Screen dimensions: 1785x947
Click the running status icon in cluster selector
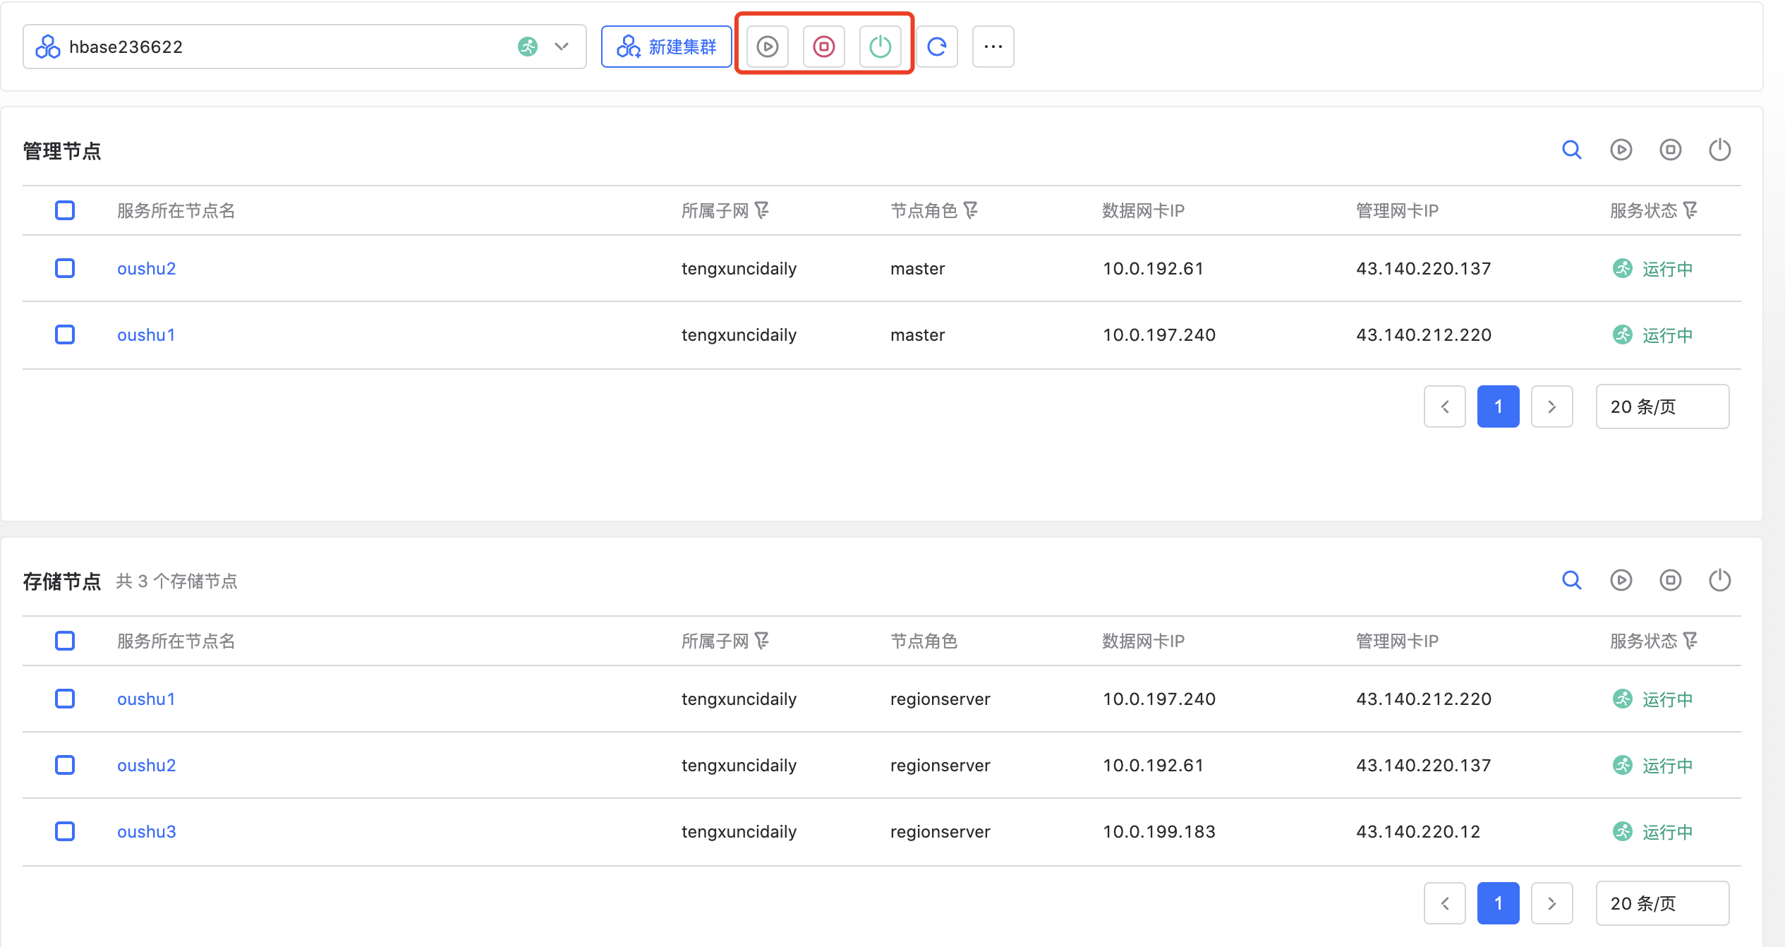click(x=528, y=47)
